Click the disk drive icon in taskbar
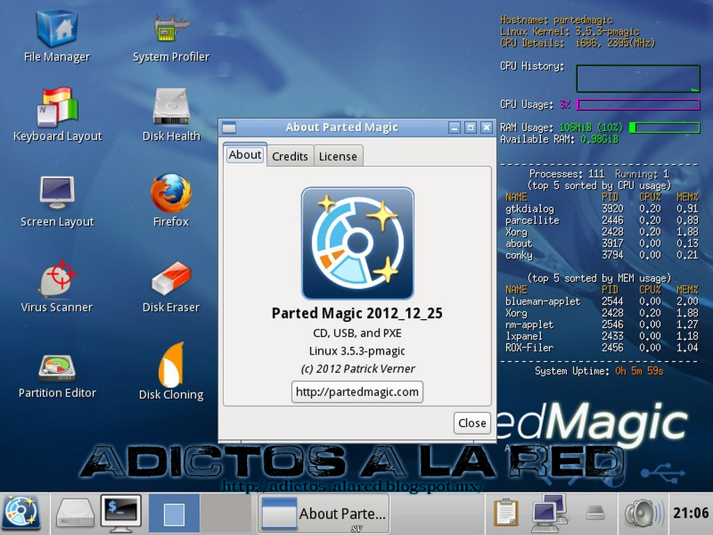This screenshot has height=535, width=713. (x=75, y=514)
